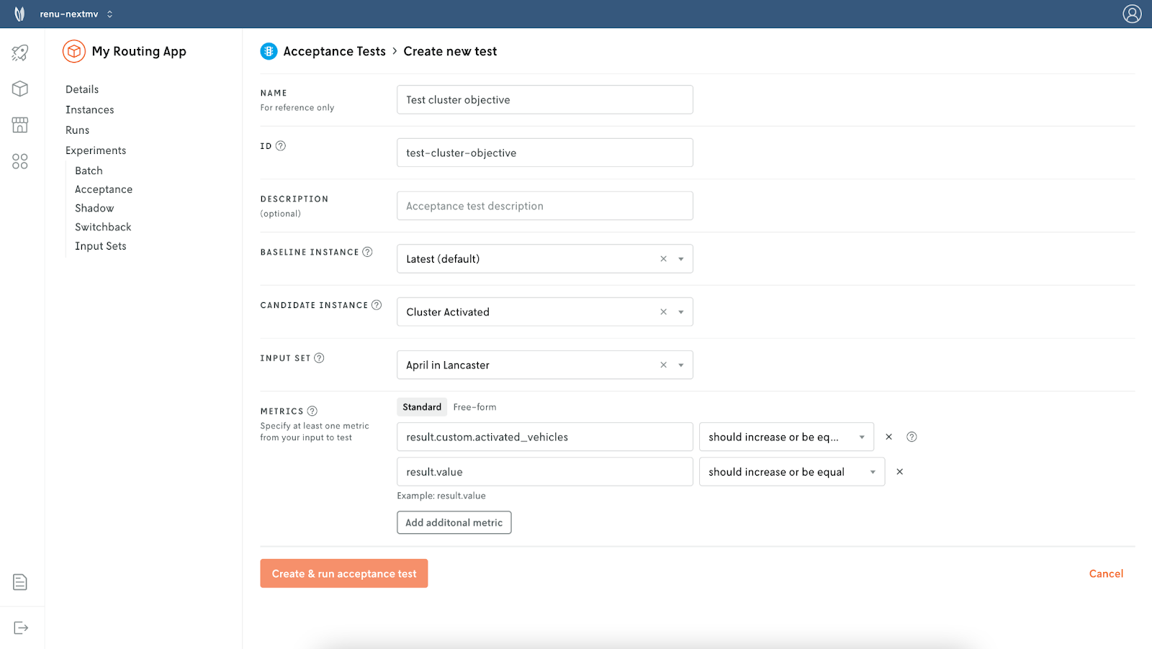The width and height of the screenshot is (1152, 649).
Task: Expand the Baseline Instance dropdown arrow
Action: 681,259
